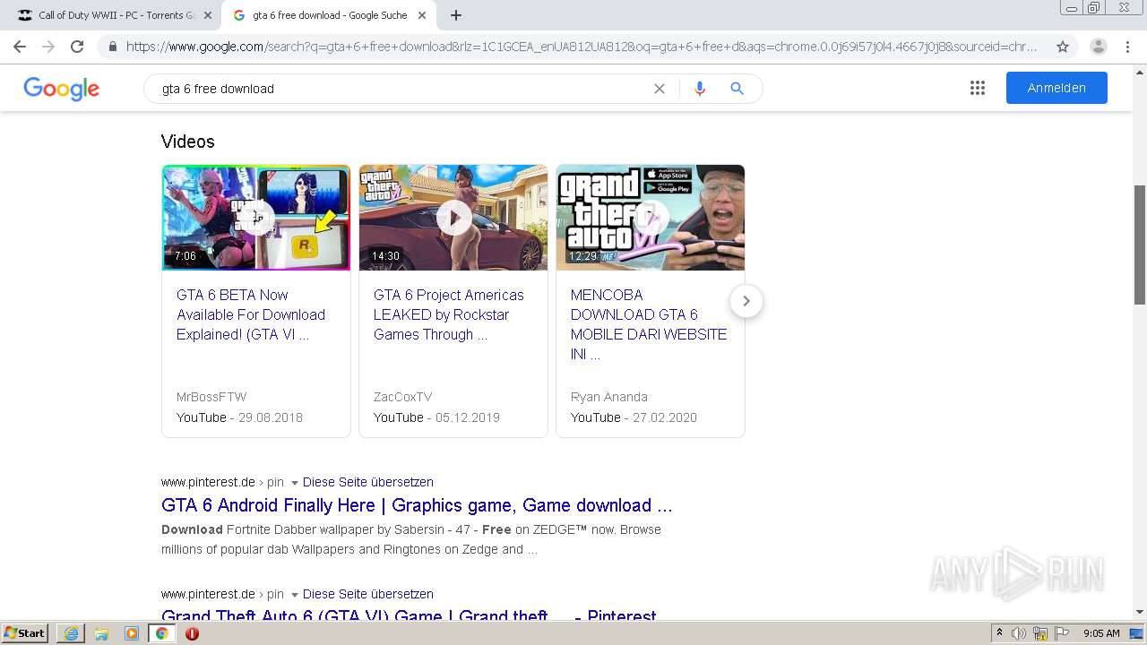
Task: Open the Chrome profile avatar icon
Action: pos(1099,47)
